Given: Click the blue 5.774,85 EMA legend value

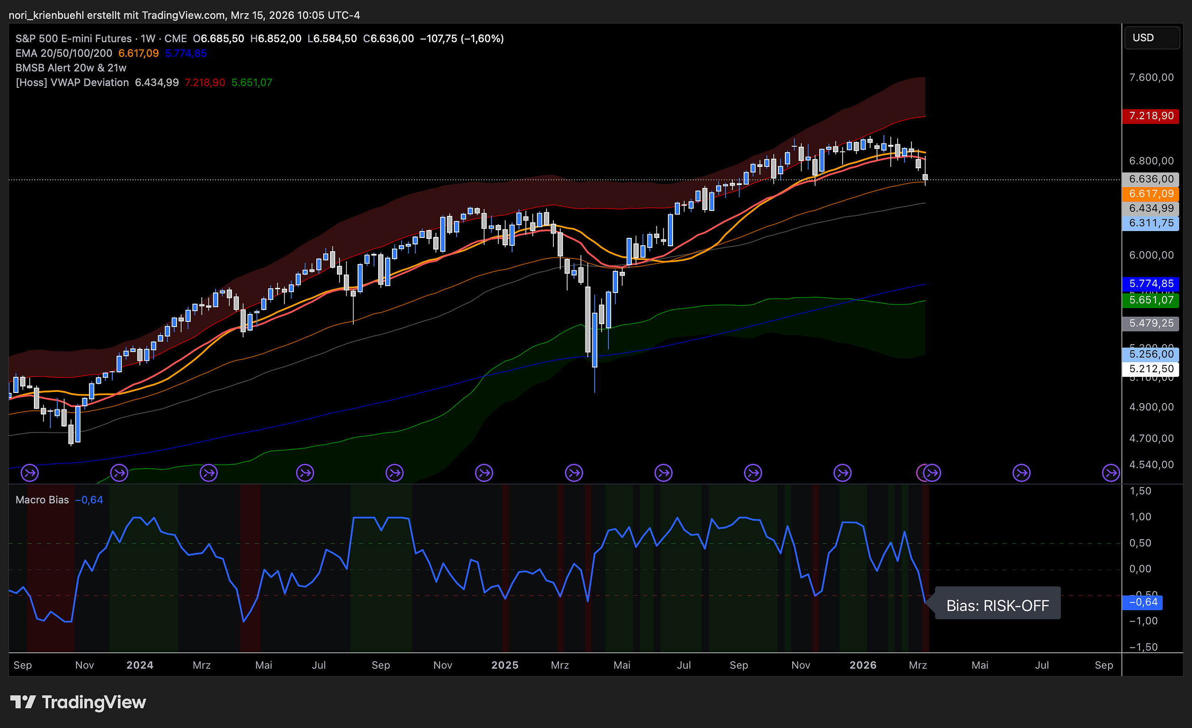Looking at the screenshot, I should pyautogui.click(x=186, y=53).
